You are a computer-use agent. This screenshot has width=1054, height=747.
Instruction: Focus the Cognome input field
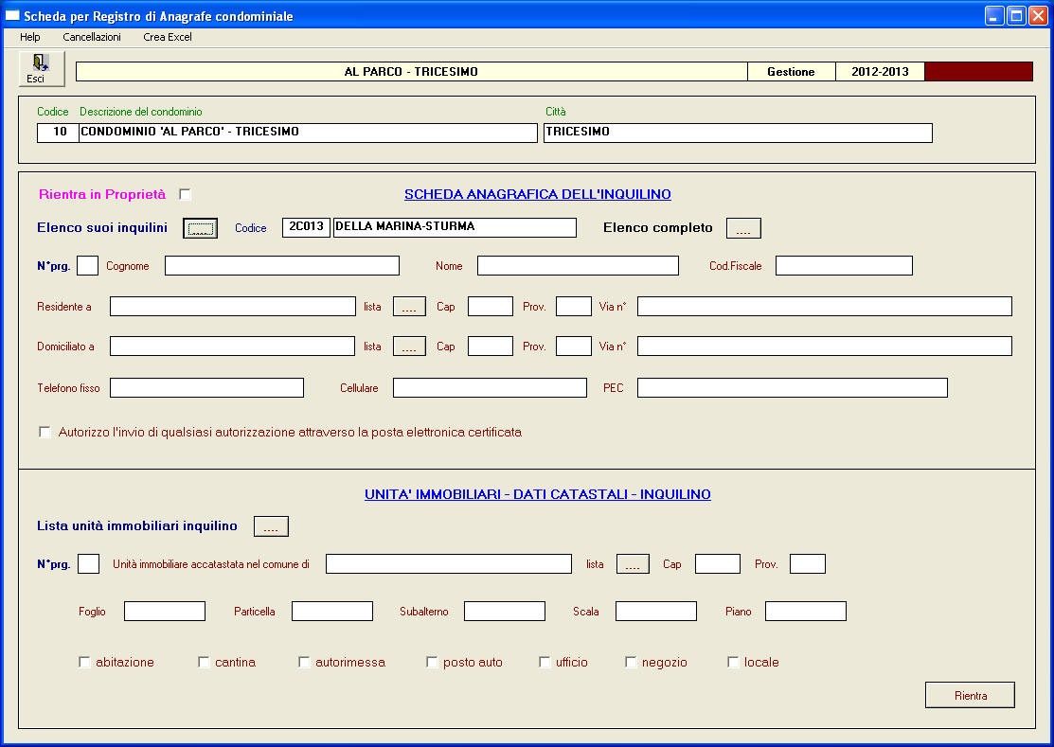click(282, 266)
